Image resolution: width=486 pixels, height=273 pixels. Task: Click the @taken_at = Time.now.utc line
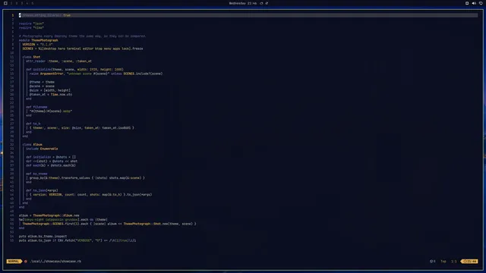(51, 94)
